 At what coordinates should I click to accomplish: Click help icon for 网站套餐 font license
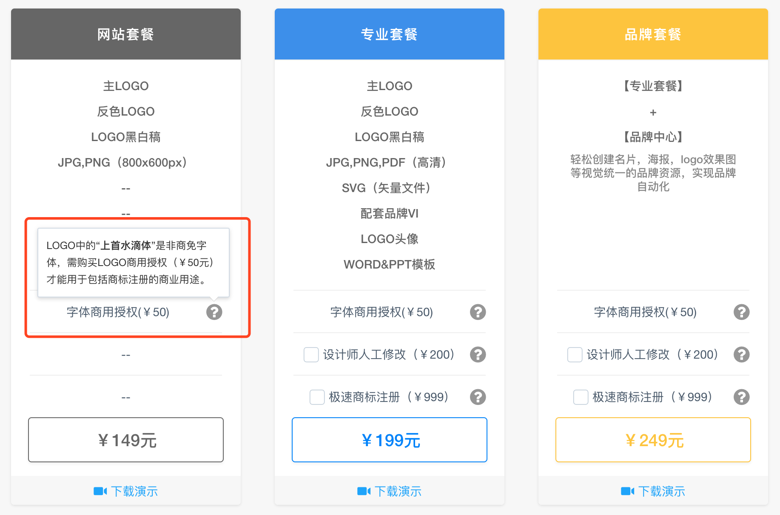[x=214, y=312]
